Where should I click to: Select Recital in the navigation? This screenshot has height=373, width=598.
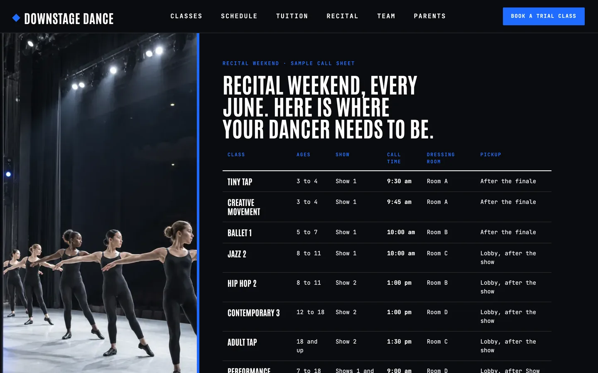pos(343,16)
